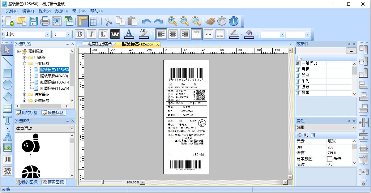Click the scissors cut icon
This screenshot has height=193, width=371.
108,21
